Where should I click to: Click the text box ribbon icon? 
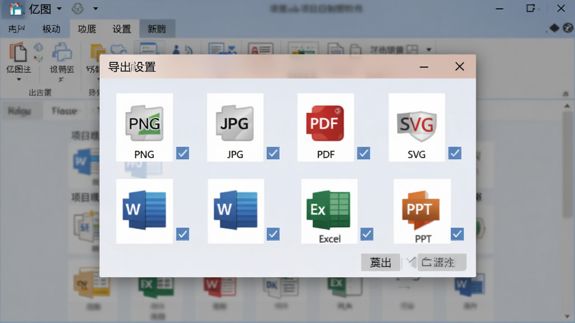pyautogui.click(x=216, y=49)
